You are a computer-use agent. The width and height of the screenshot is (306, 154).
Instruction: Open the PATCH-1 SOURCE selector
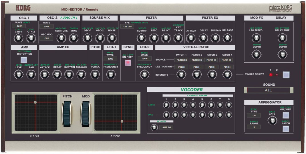click(182, 60)
